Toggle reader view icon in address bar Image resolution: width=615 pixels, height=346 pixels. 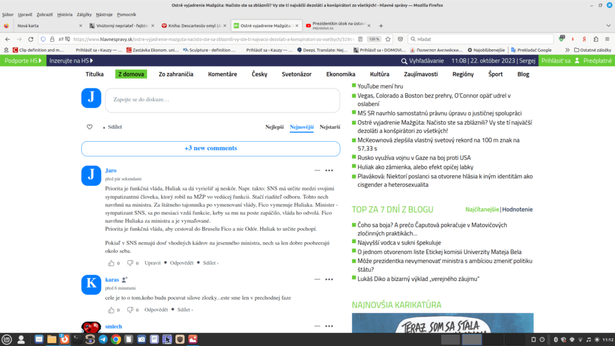[x=360, y=39]
